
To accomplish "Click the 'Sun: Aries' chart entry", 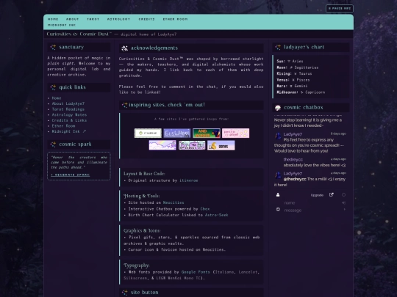I will click(x=290, y=61).
